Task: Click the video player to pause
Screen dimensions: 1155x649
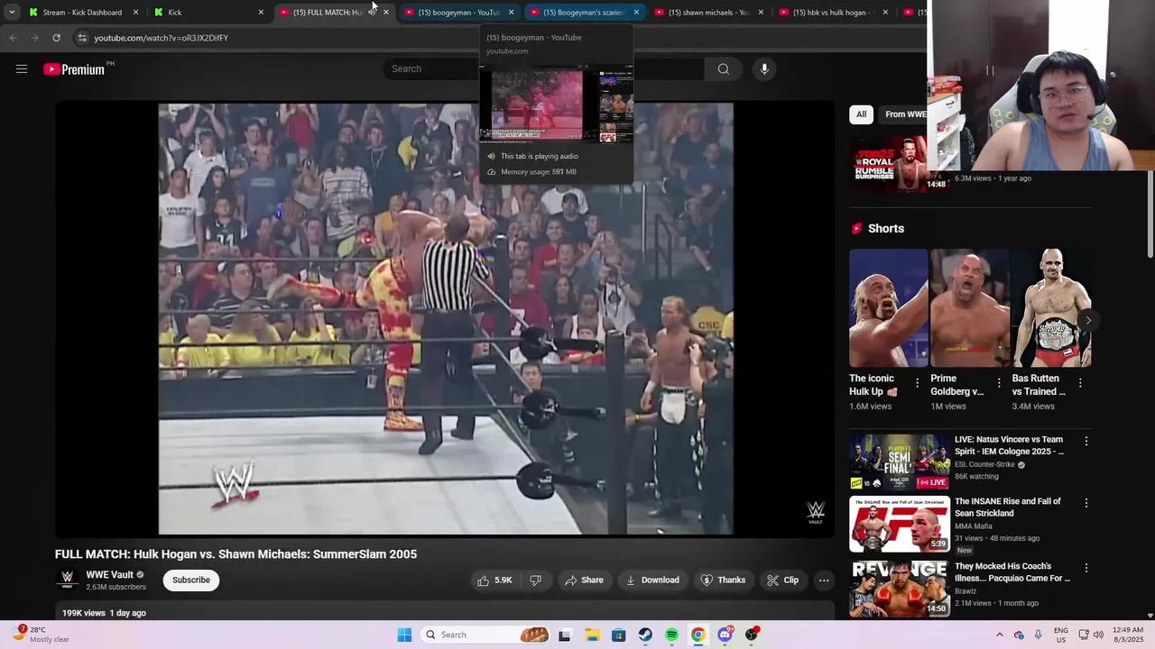Action: [x=446, y=319]
